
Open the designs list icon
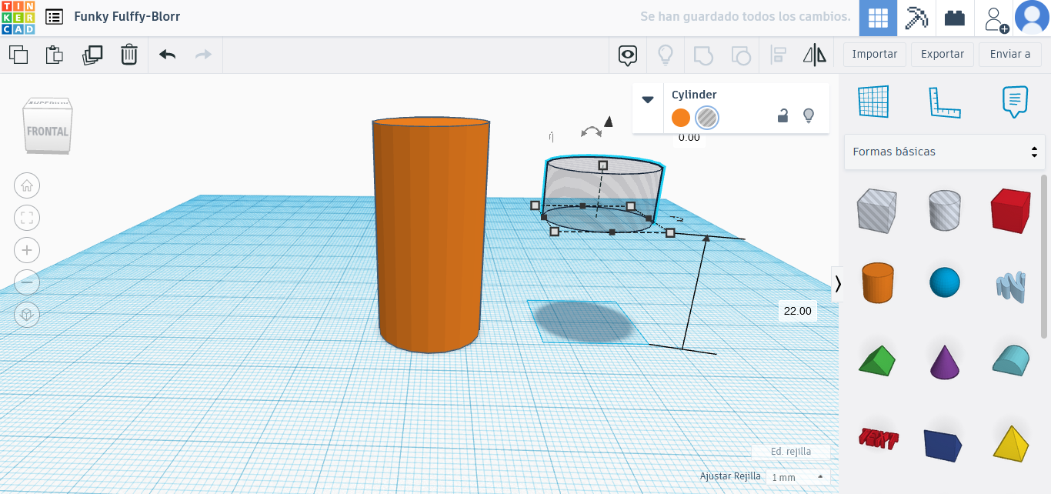coord(54,17)
